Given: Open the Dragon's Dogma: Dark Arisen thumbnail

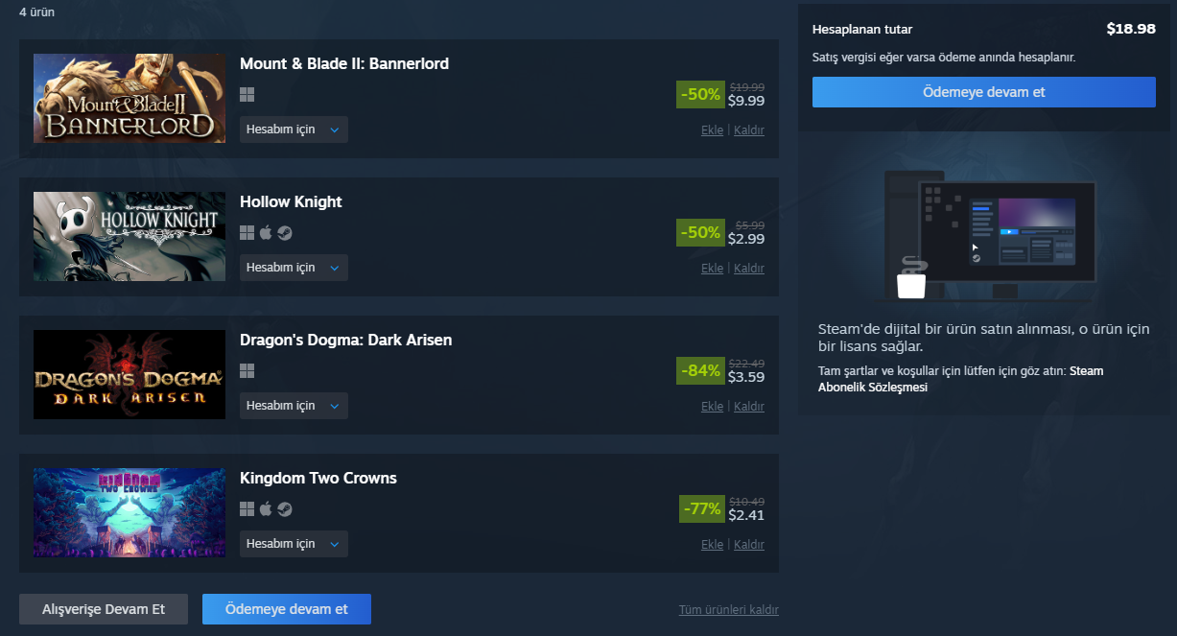Looking at the screenshot, I should coord(129,374).
